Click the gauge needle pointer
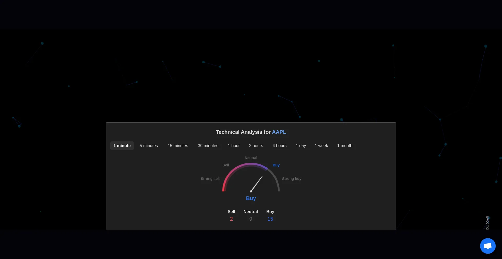 click(256, 184)
